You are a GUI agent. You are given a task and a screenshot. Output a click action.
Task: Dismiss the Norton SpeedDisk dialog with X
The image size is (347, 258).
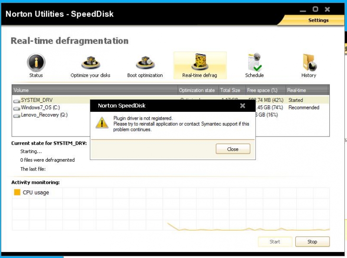[242, 105]
